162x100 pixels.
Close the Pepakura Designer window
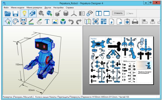coord(156,3)
